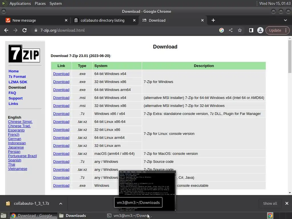Download the 64-bit Linux arm64 tar.xz

(61, 138)
